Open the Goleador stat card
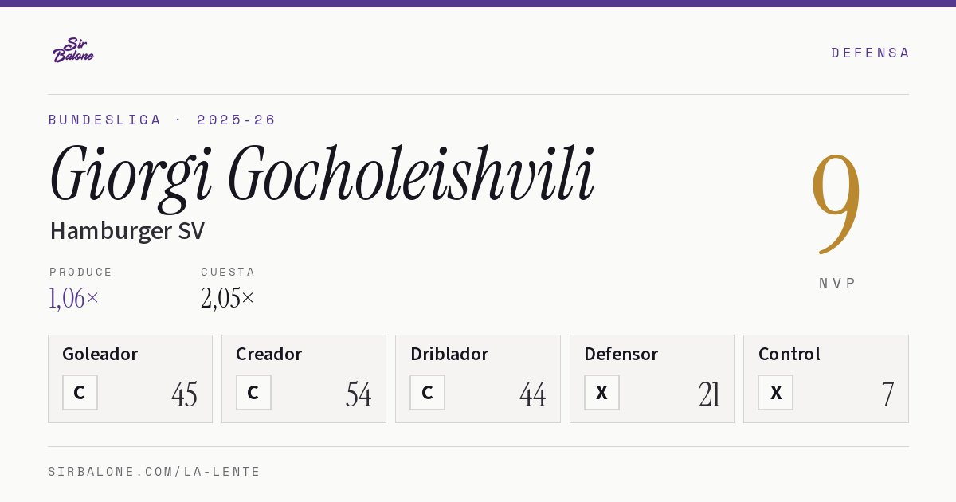956x502 pixels. click(x=130, y=378)
